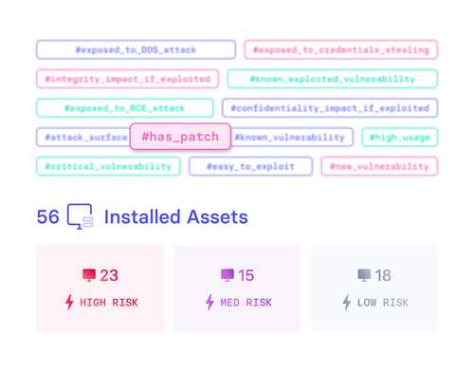
Task: Choose the #integrity_impact_if_exploited tag
Action: [x=127, y=79]
